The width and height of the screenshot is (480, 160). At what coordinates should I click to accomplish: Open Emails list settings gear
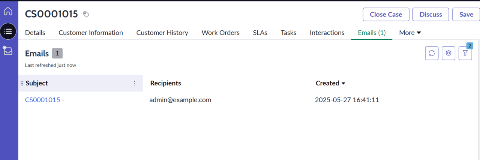pyautogui.click(x=448, y=53)
